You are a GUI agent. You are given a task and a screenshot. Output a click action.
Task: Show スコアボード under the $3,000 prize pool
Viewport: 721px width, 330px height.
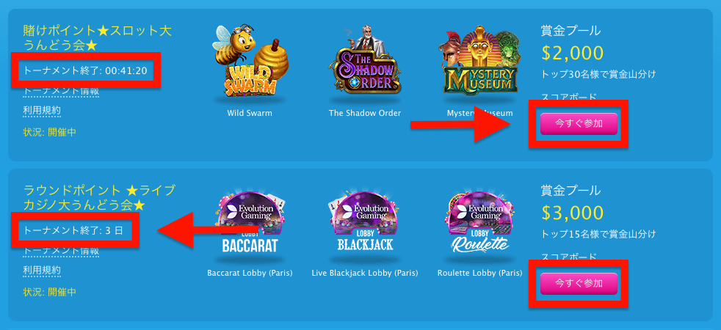(x=568, y=257)
